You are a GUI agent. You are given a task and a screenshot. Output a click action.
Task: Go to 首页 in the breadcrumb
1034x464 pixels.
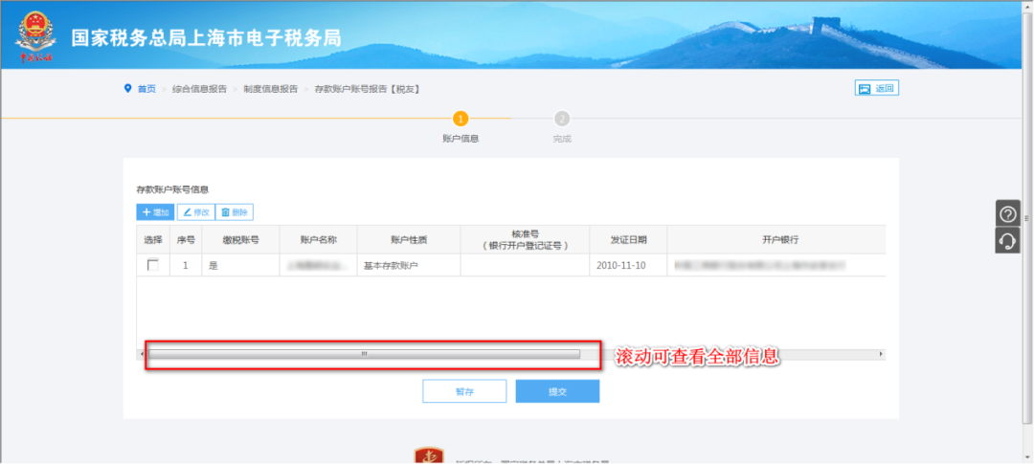click(146, 89)
